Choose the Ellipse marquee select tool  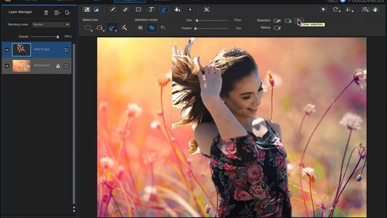[x=88, y=28]
